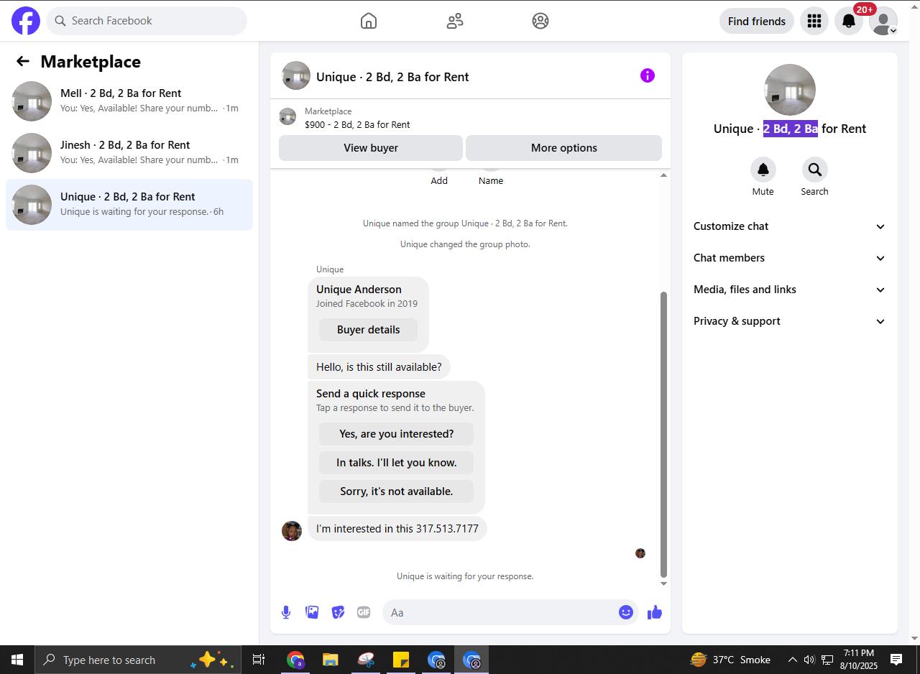The width and height of the screenshot is (920, 674).
Task: Click buyer's avatar beside the message
Action: click(292, 531)
